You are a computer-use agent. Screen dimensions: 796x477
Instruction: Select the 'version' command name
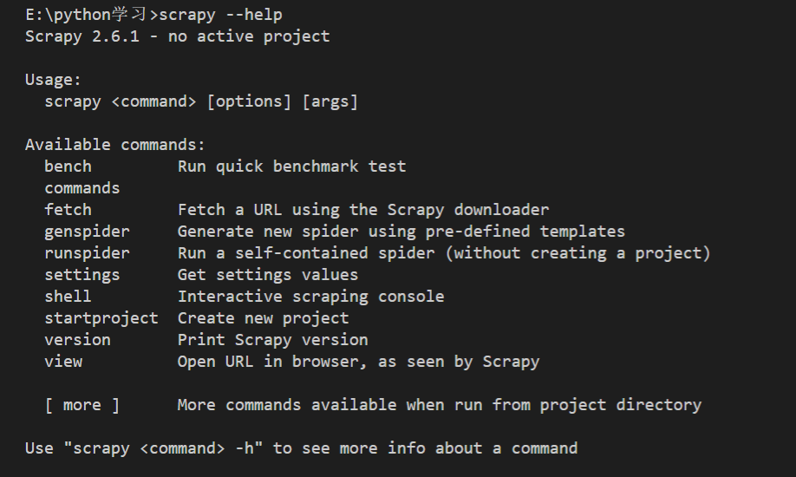pyautogui.click(x=78, y=340)
